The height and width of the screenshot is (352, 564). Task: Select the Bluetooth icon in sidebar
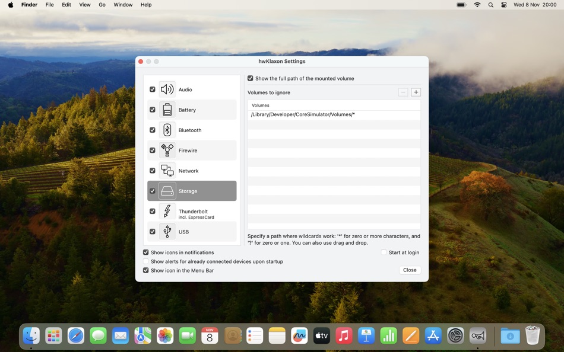click(x=167, y=130)
